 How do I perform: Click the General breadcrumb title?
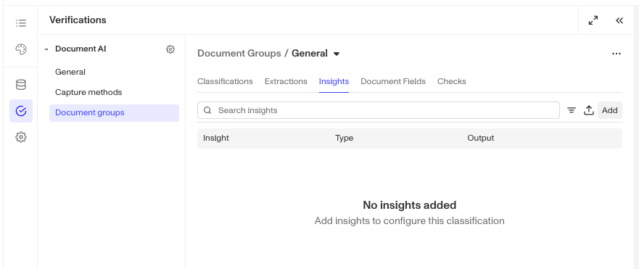(309, 54)
